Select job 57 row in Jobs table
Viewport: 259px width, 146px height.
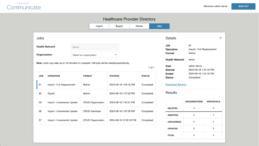96,120
